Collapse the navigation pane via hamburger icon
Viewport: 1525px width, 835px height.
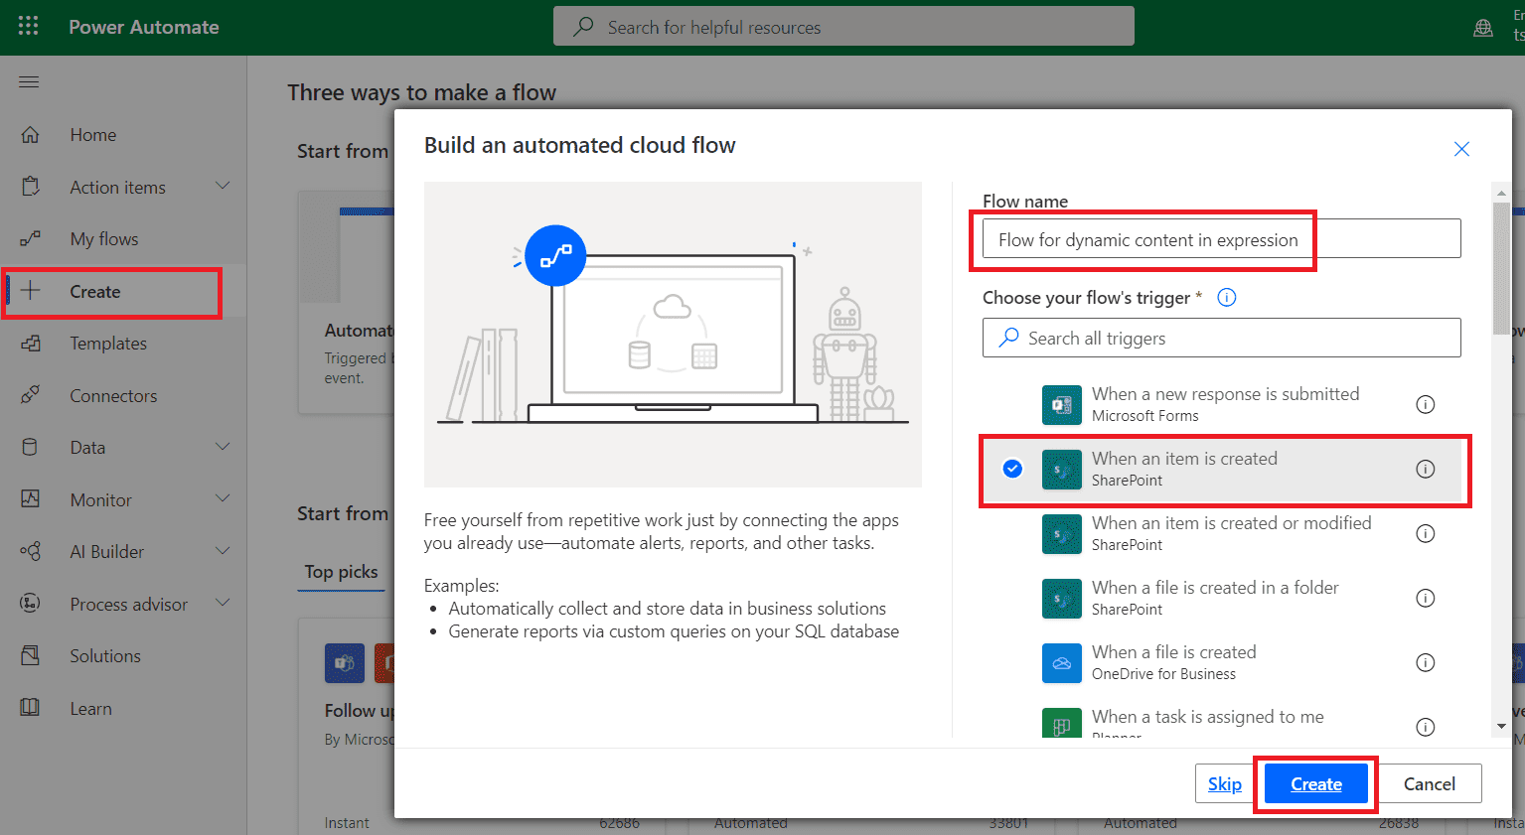tap(28, 81)
